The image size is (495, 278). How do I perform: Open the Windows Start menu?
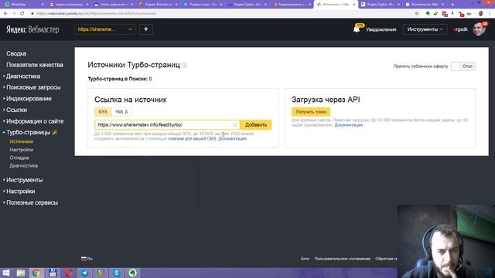click(6, 273)
